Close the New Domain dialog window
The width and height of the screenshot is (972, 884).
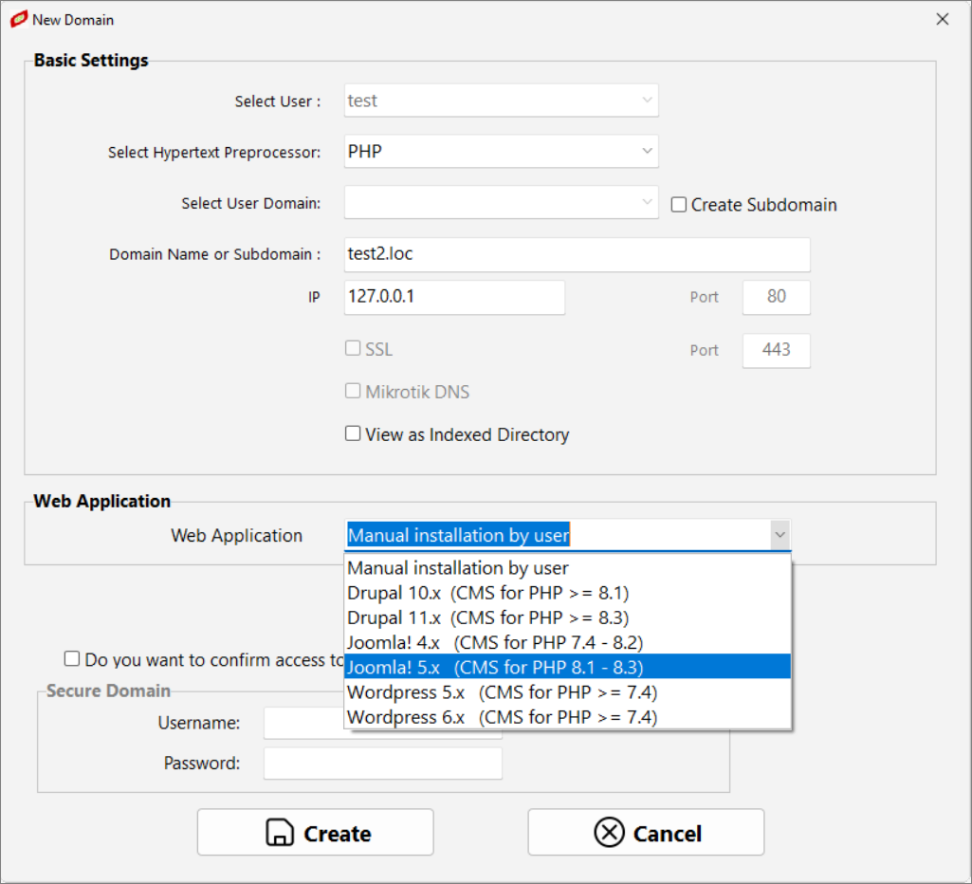coord(942,19)
